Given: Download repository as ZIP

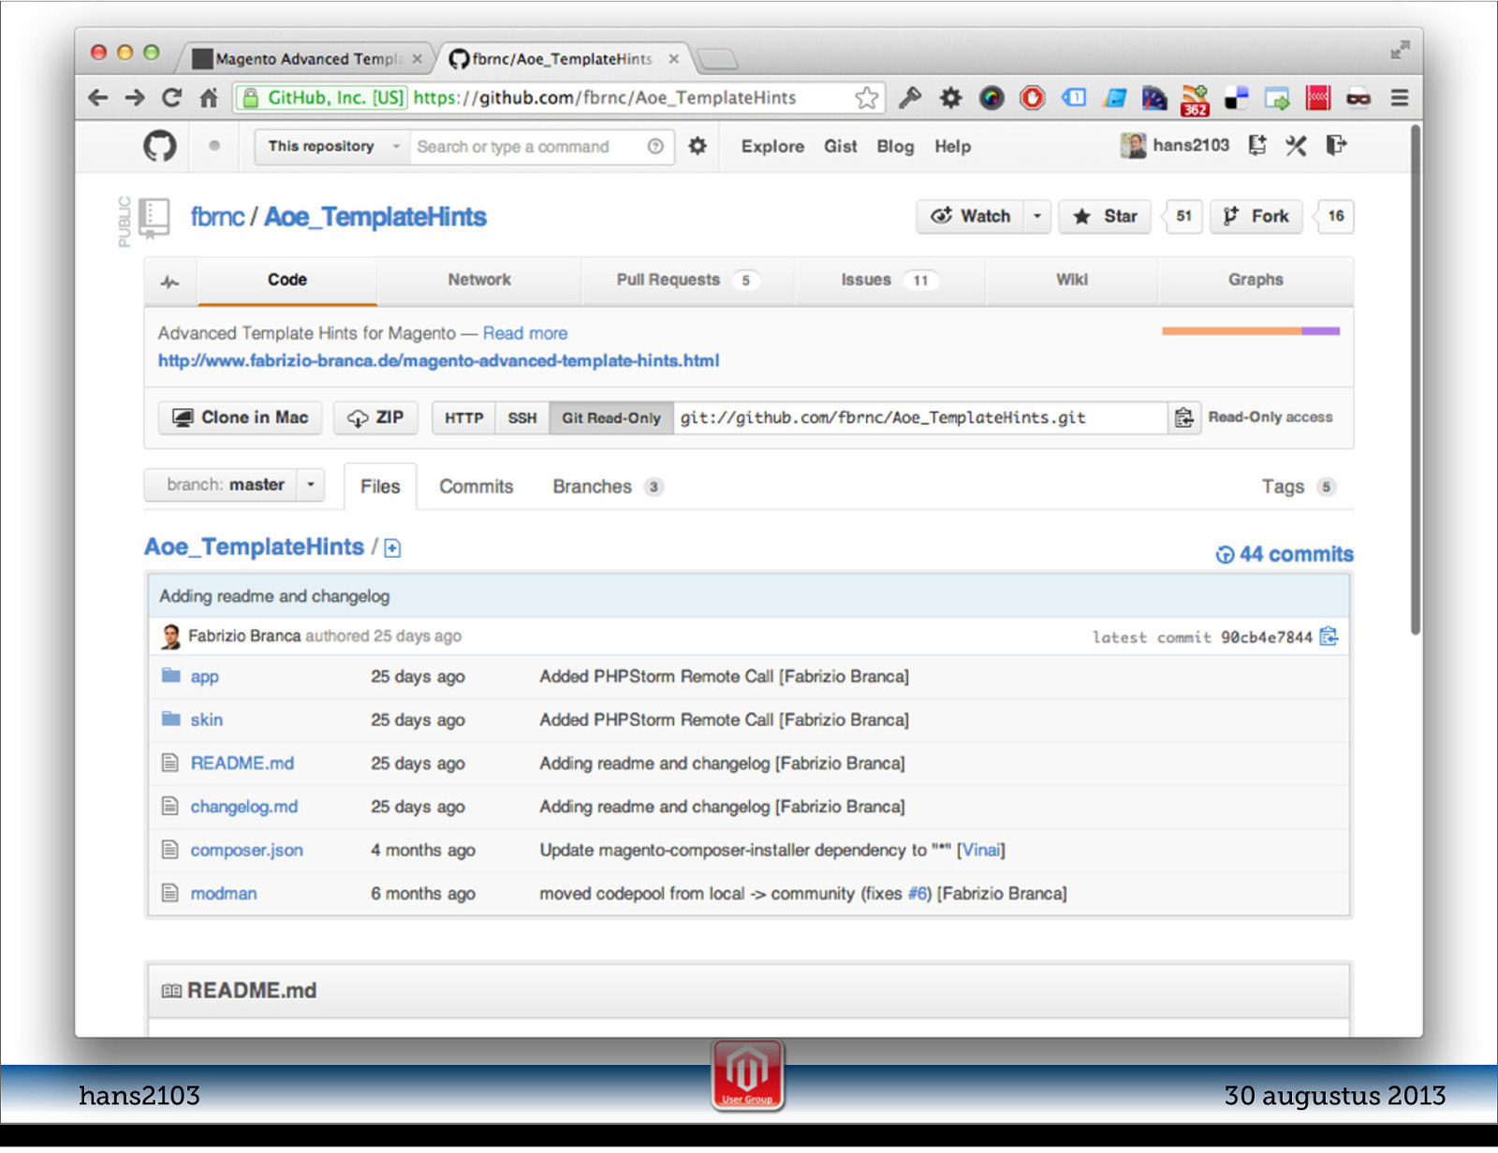Looking at the screenshot, I should pyautogui.click(x=375, y=417).
